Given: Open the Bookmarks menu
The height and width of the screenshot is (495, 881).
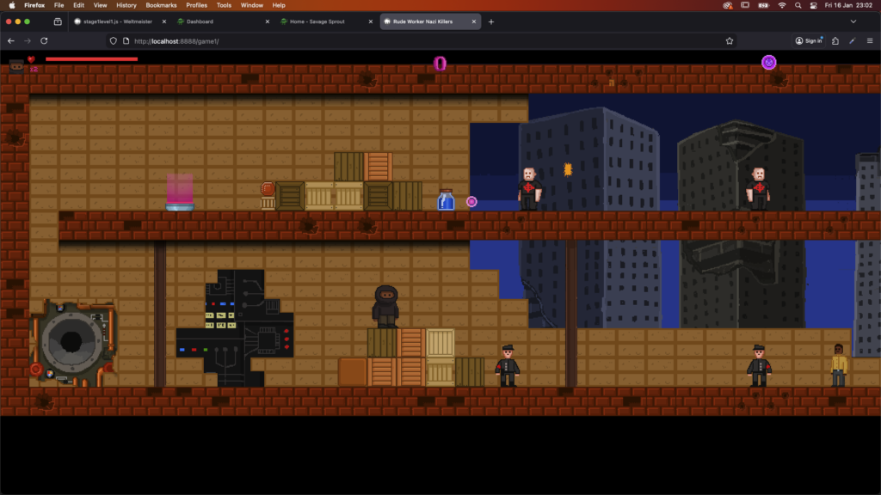Looking at the screenshot, I should tap(161, 5).
